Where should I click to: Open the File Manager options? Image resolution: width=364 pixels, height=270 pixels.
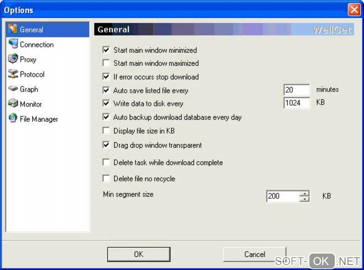(x=39, y=119)
